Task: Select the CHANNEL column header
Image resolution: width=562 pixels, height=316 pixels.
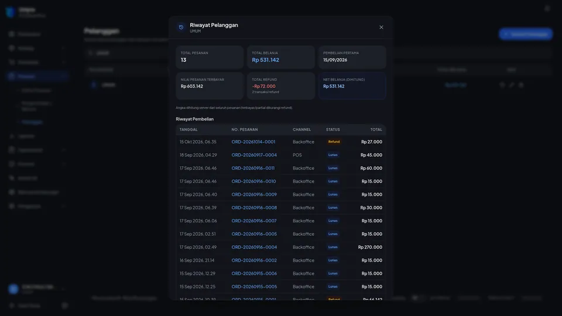Action: point(302,130)
